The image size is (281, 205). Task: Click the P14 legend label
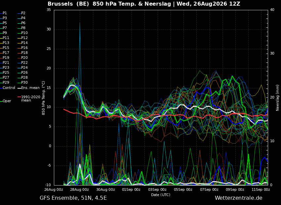tap(24, 43)
